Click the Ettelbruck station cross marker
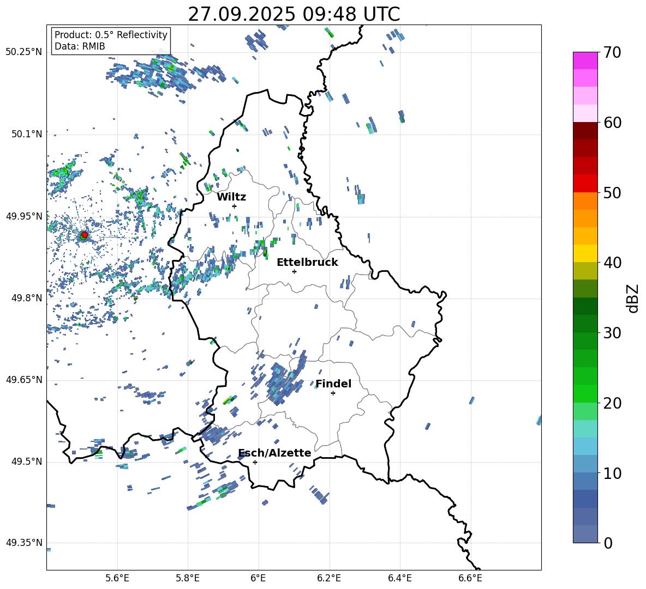Screen dimensions: 646x589 point(294,271)
